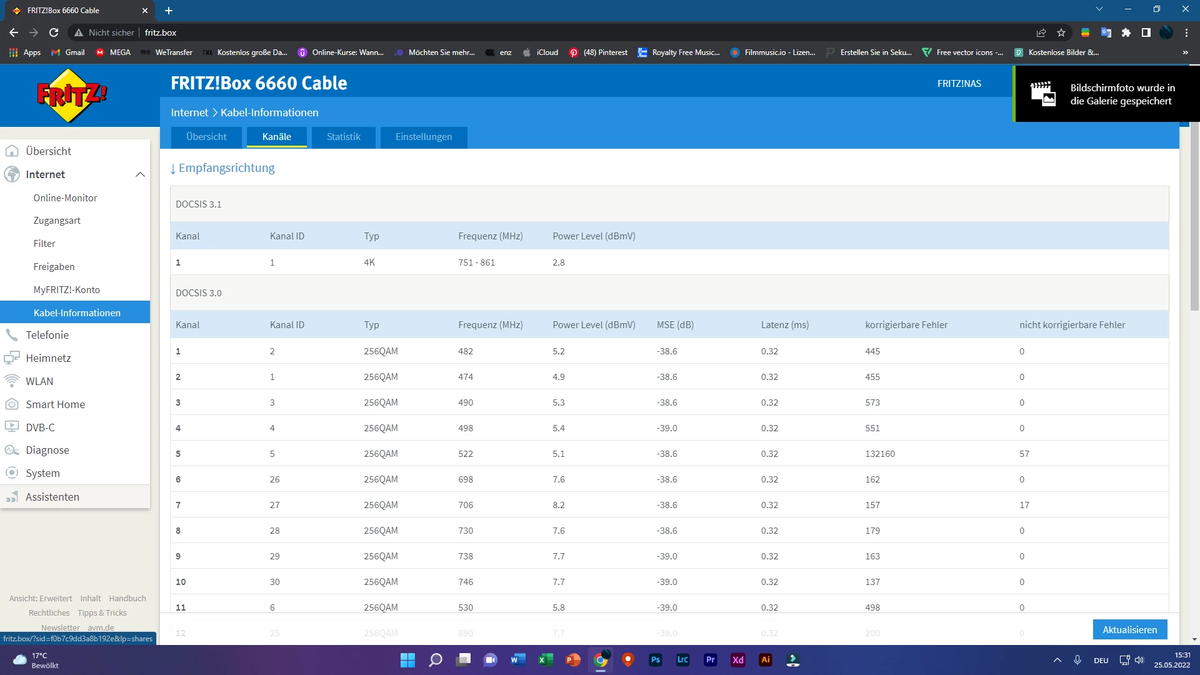Open the Smart Home section

(x=55, y=404)
